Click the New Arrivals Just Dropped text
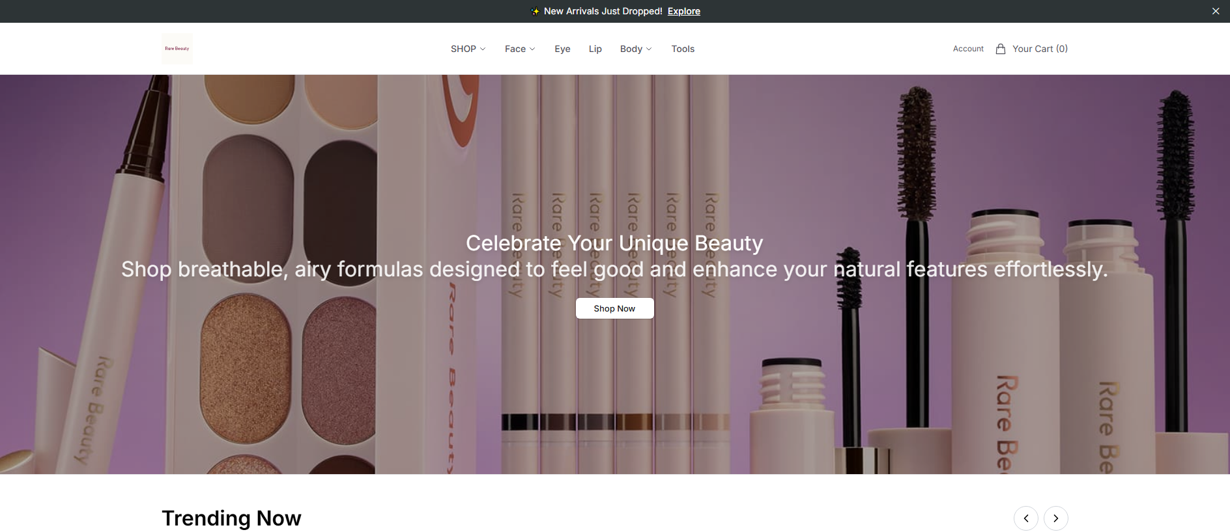The width and height of the screenshot is (1230, 532). click(x=603, y=11)
